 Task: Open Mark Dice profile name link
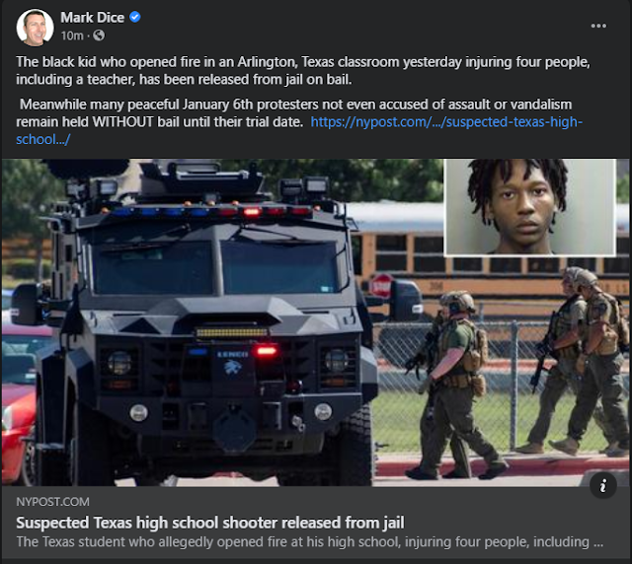point(92,18)
